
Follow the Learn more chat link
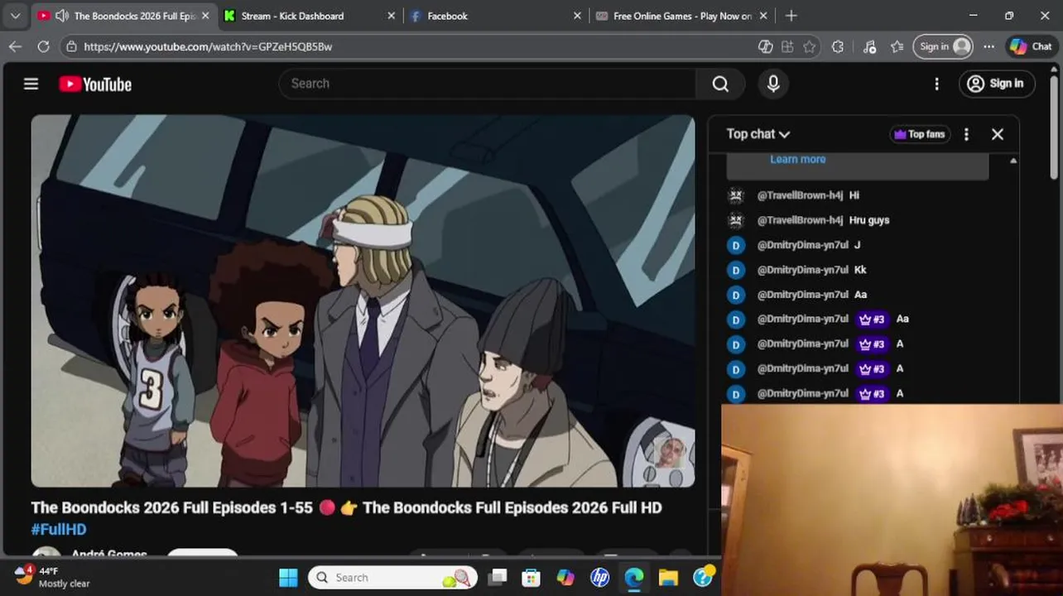pyautogui.click(x=797, y=159)
